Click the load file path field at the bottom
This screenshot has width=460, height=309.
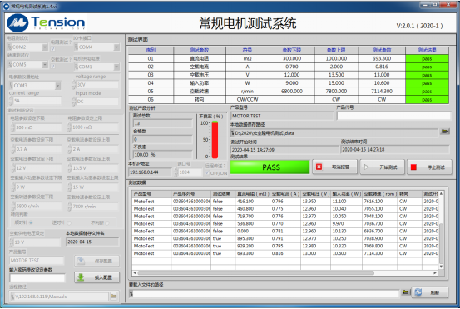coord(265,293)
